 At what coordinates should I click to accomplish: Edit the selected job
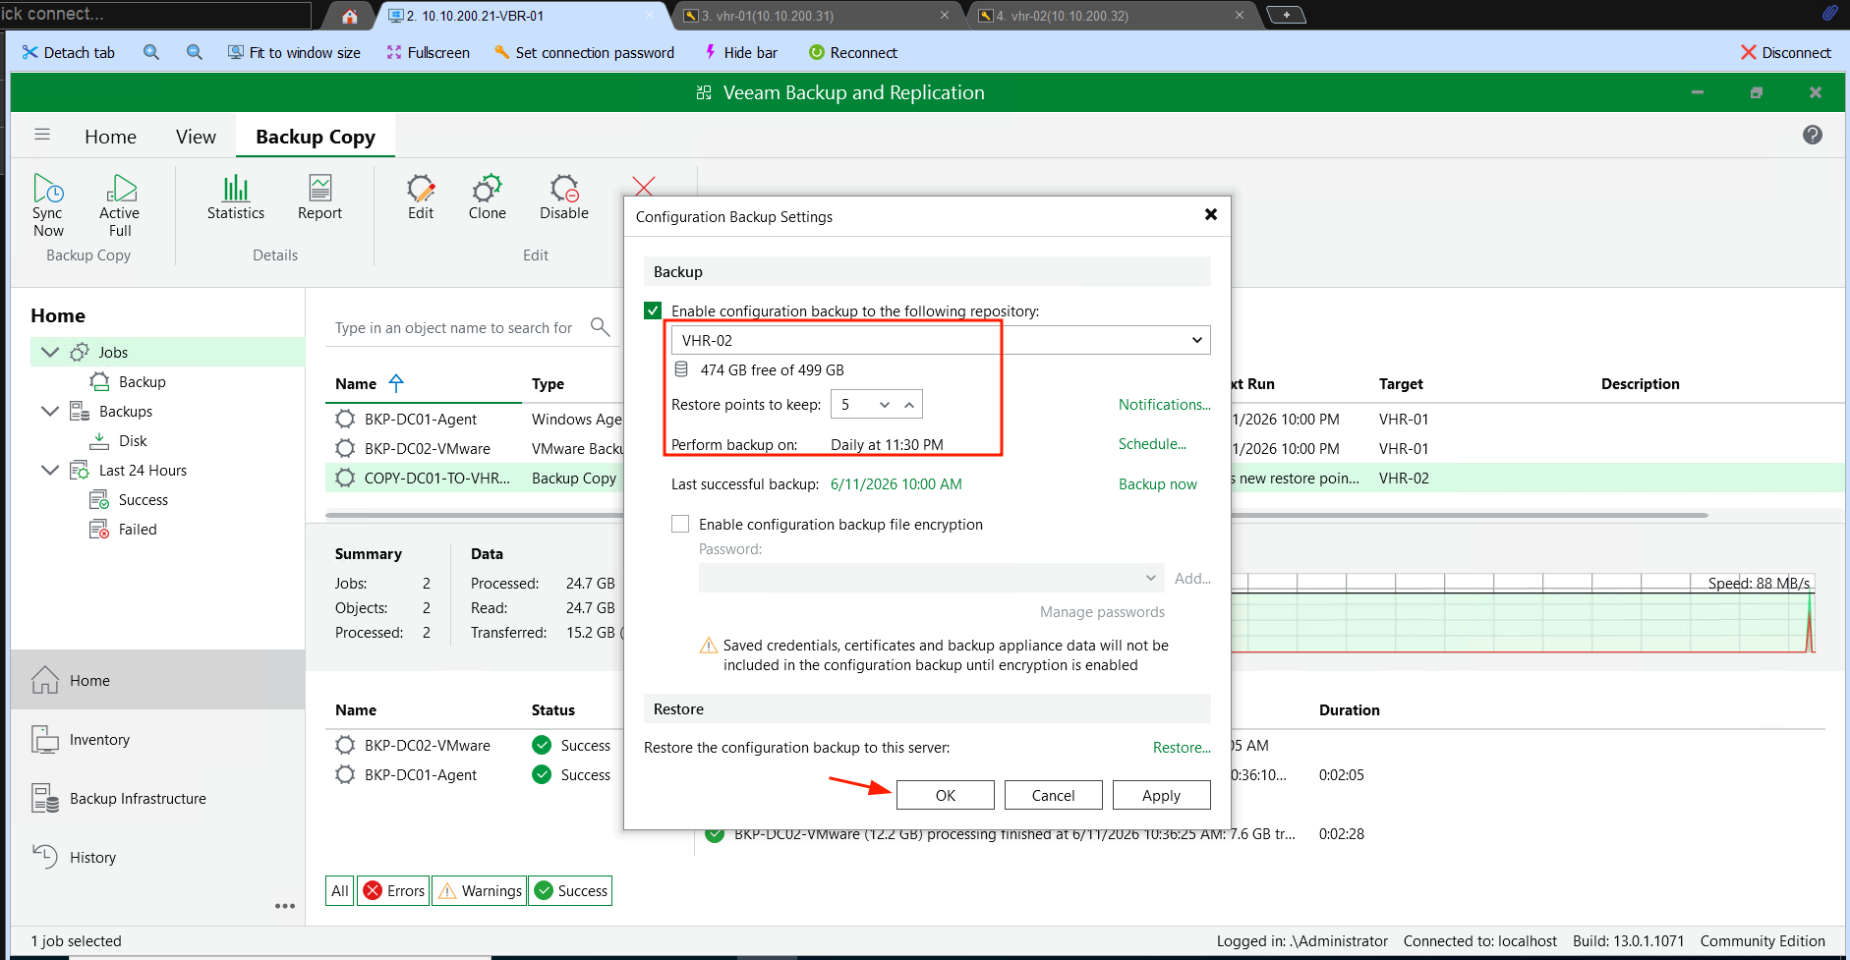click(421, 198)
